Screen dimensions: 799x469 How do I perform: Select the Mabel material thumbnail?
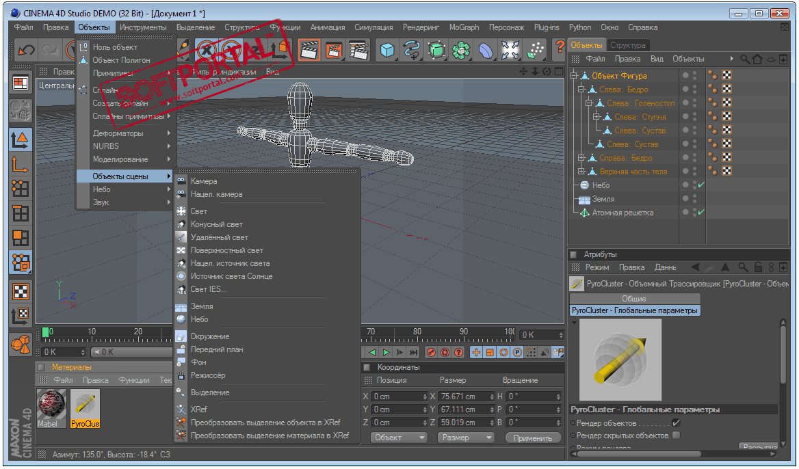pos(51,408)
